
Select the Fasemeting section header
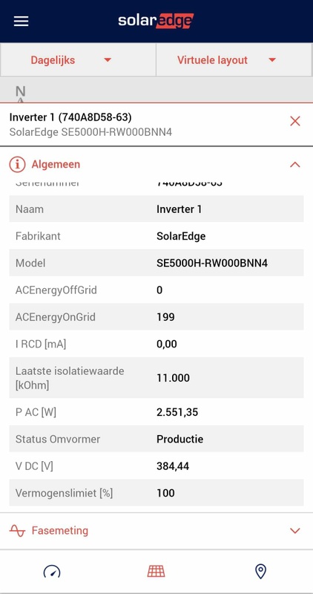[x=156, y=531]
